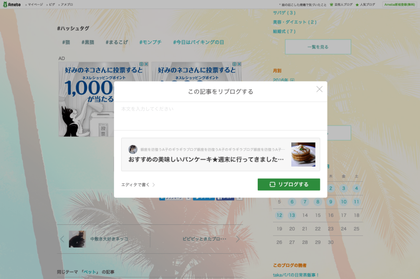Select calendar date 13

point(292,215)
